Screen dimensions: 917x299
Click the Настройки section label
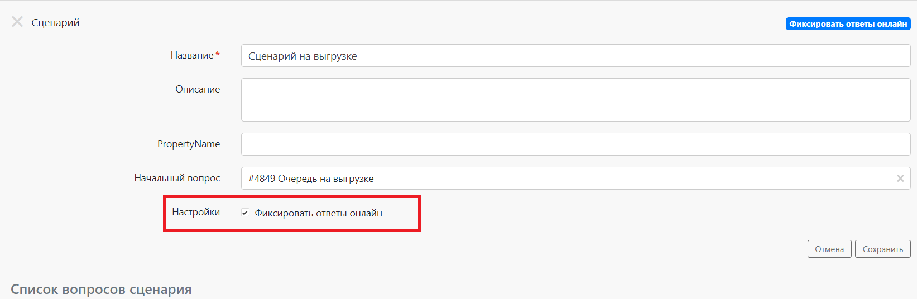195,212
